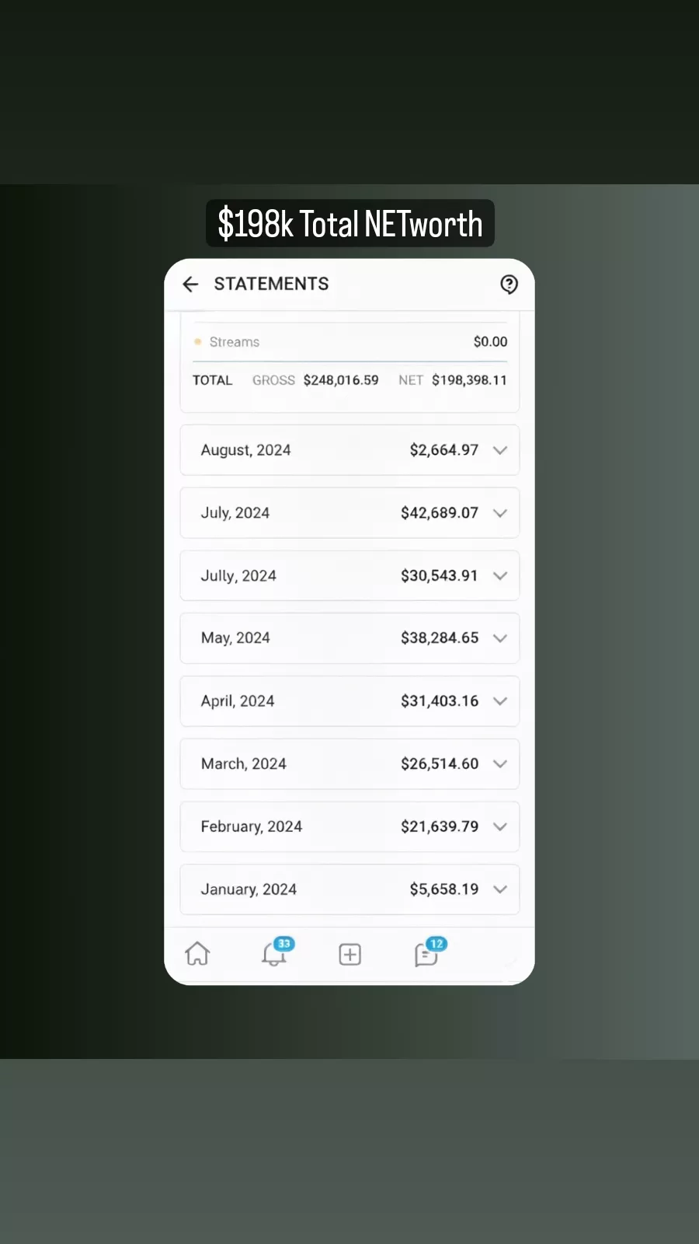The width and height of the screenshot is (699, 1244).
Task: Tap the plus add icon
Action: click(350, 955)
